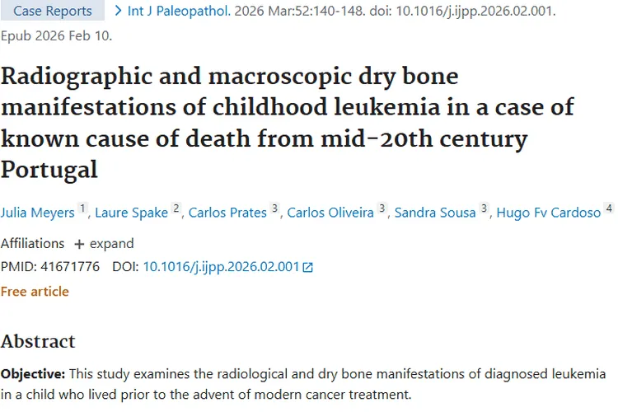Open author Julia Meyers

tap(37, 213)
